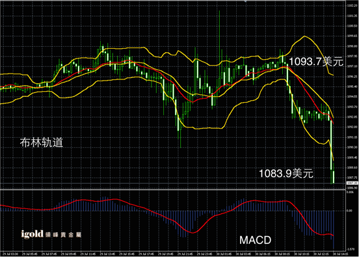Select the MACD trough of red signal line

tap(193, 233)
